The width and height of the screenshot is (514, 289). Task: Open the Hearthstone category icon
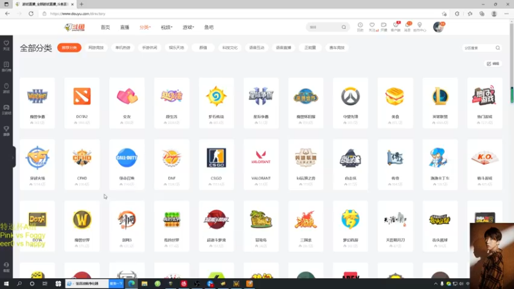(216, 96)
